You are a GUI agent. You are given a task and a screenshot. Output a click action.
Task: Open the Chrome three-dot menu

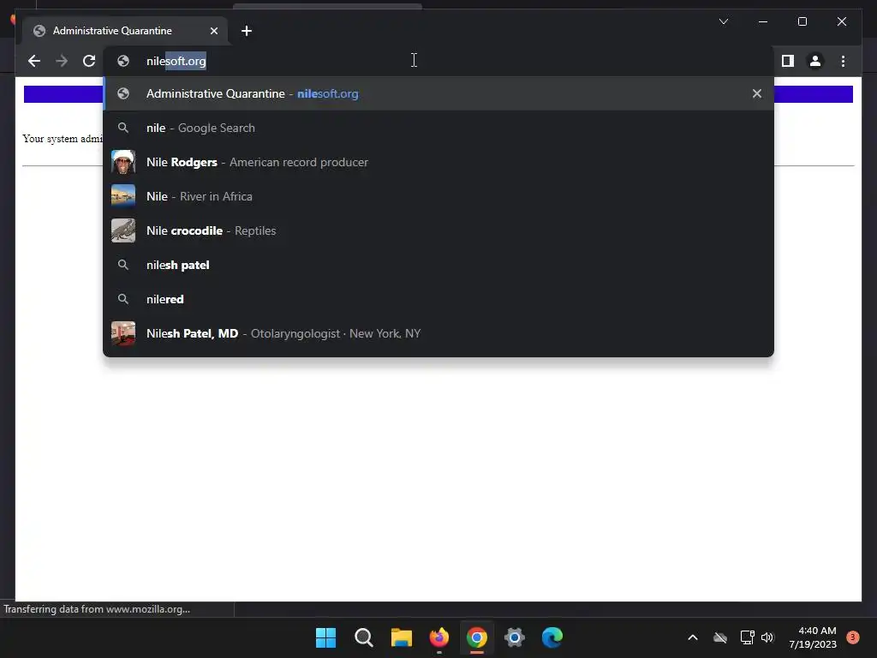[x=843, y=61]
